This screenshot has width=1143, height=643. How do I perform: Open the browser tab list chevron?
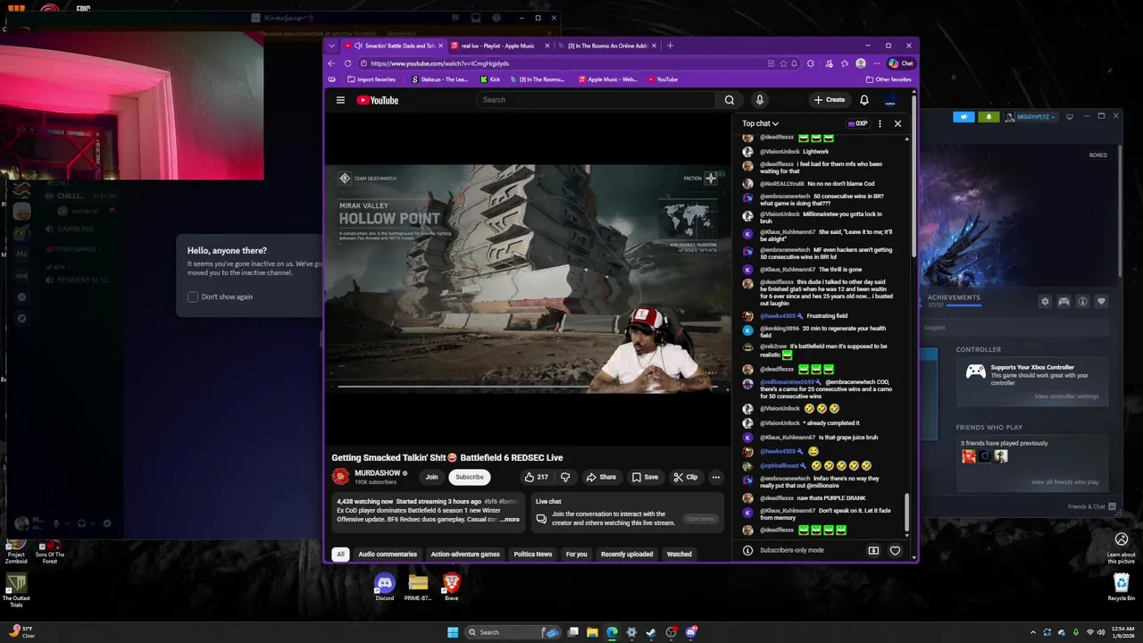click(332, 46)
